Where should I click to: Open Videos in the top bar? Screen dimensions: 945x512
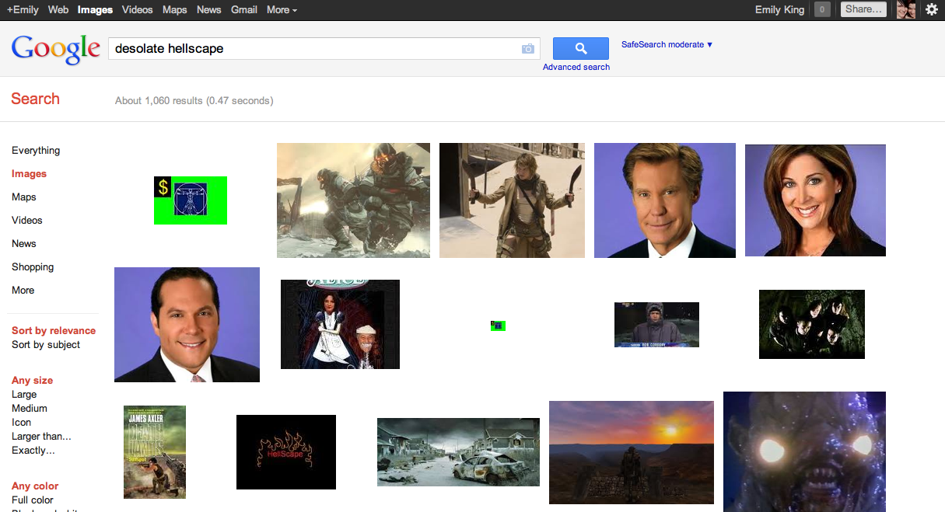click(138, 9)
